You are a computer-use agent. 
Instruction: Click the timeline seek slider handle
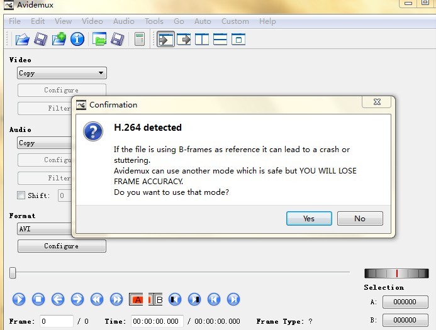pos(13,273)
